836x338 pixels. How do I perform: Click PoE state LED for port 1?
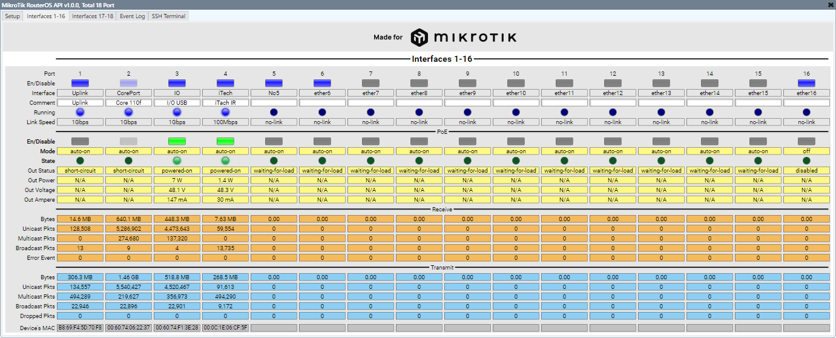(80, 161)
